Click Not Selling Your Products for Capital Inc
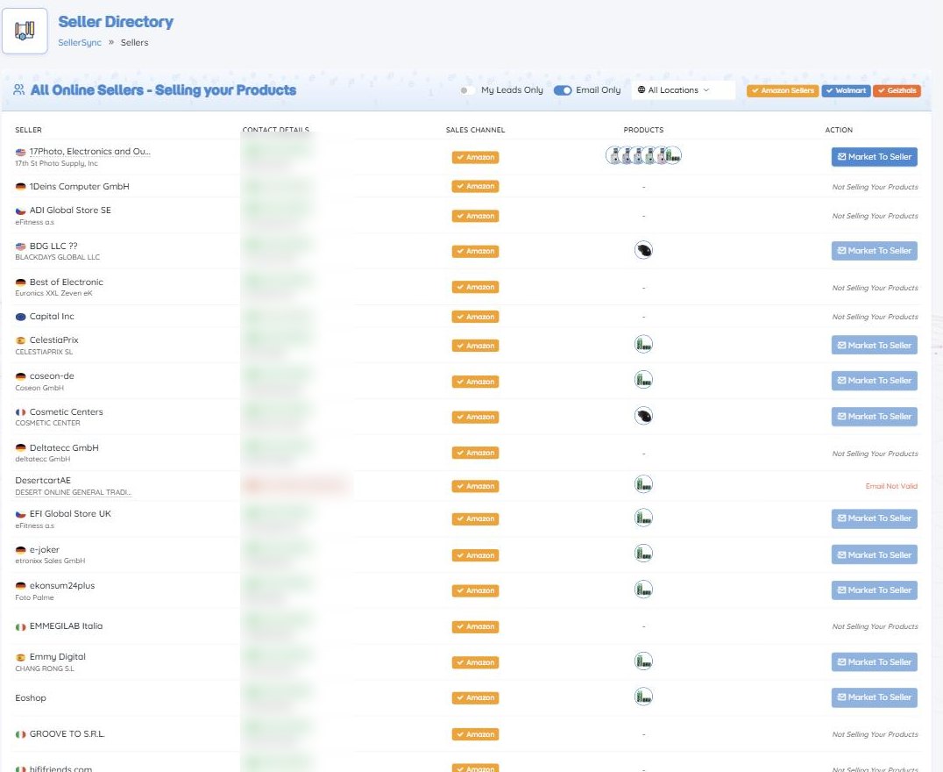 [x=875, y=317]
